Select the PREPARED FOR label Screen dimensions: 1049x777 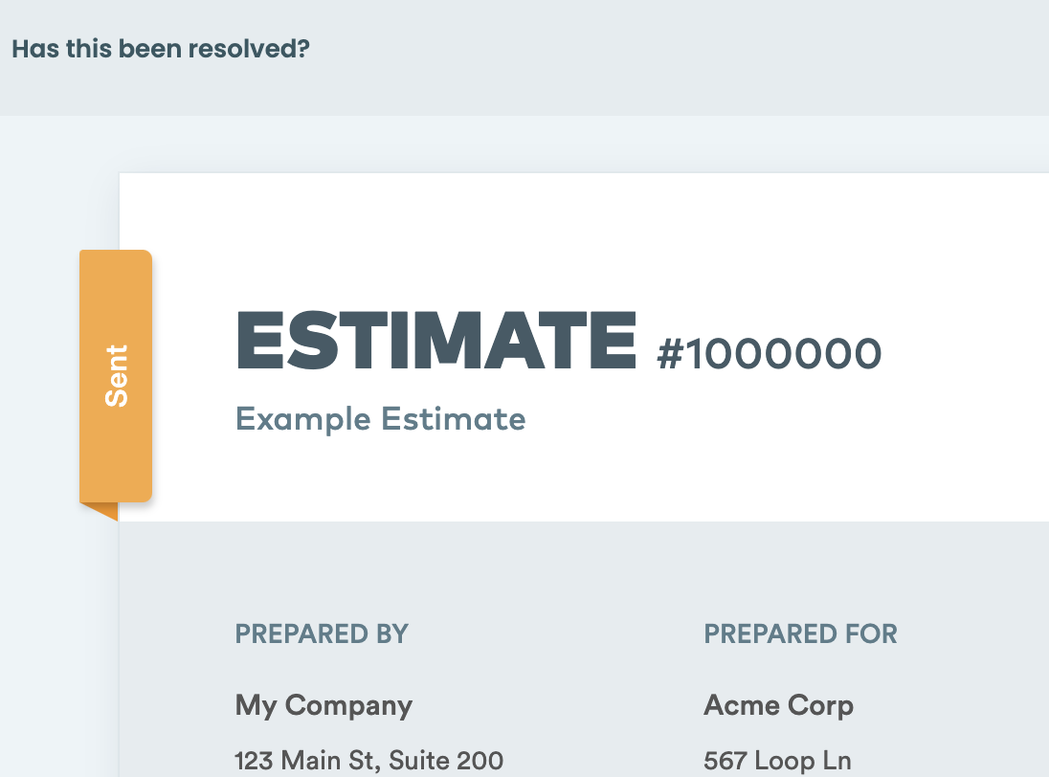801,633
